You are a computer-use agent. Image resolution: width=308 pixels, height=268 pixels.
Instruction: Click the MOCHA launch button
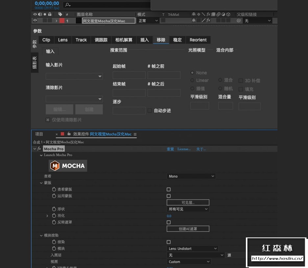[x=68, y=166]
